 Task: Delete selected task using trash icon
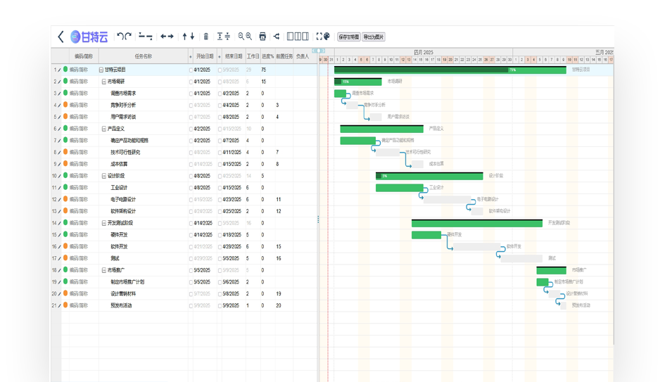205,37
